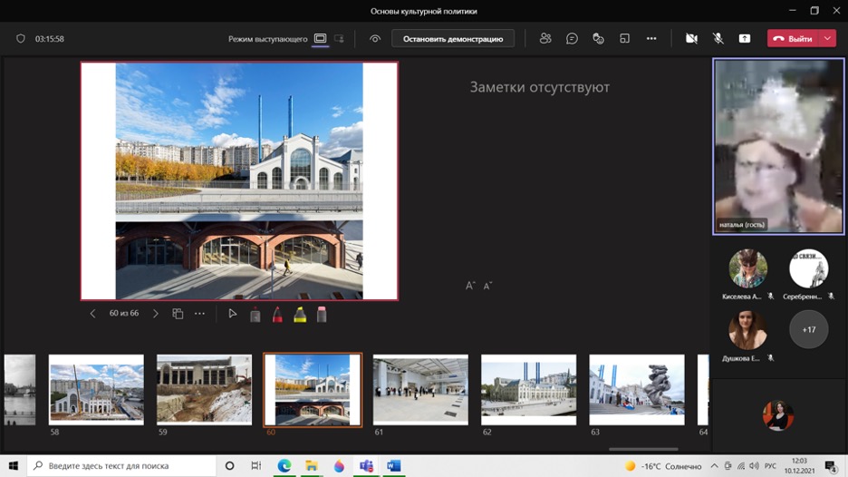This screenshot has width=848, height=477.
Task: Click the share content tray icon
Action: [x=745, y=39]
